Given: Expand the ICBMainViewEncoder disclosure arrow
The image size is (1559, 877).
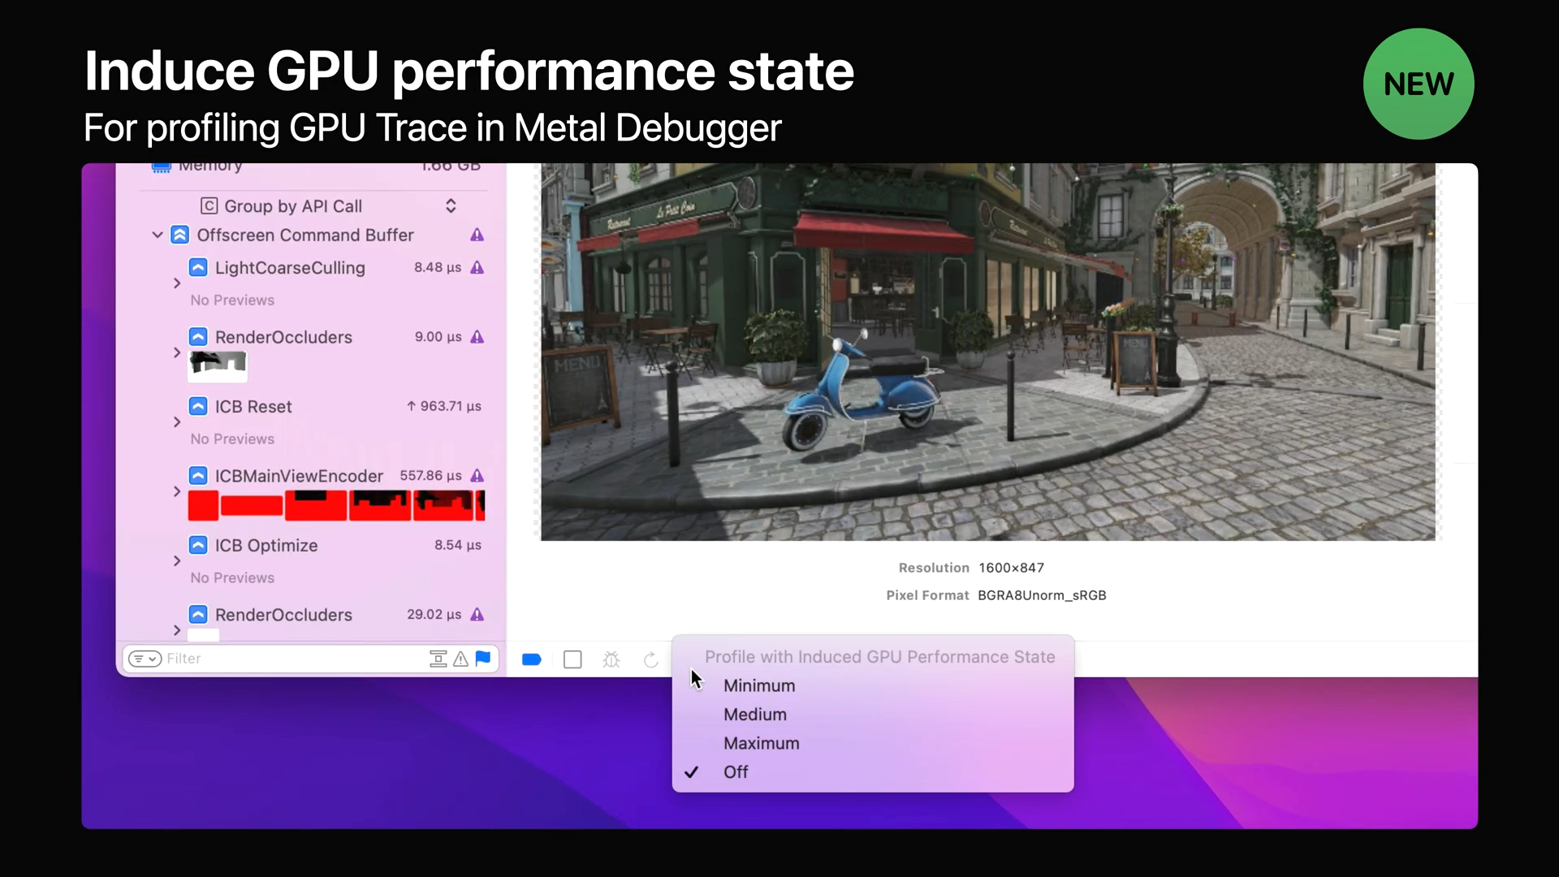Looking at the screenshot, I should click(x=177, y=491).
